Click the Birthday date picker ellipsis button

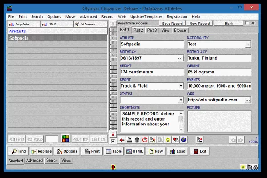180,58
